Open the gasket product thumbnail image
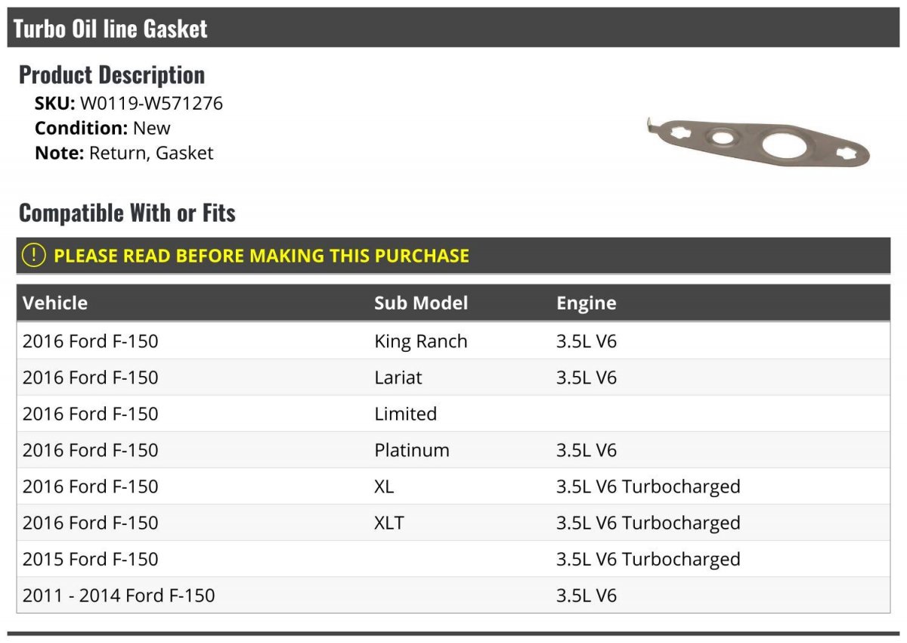The image size is (907, 643). point(759,141)
